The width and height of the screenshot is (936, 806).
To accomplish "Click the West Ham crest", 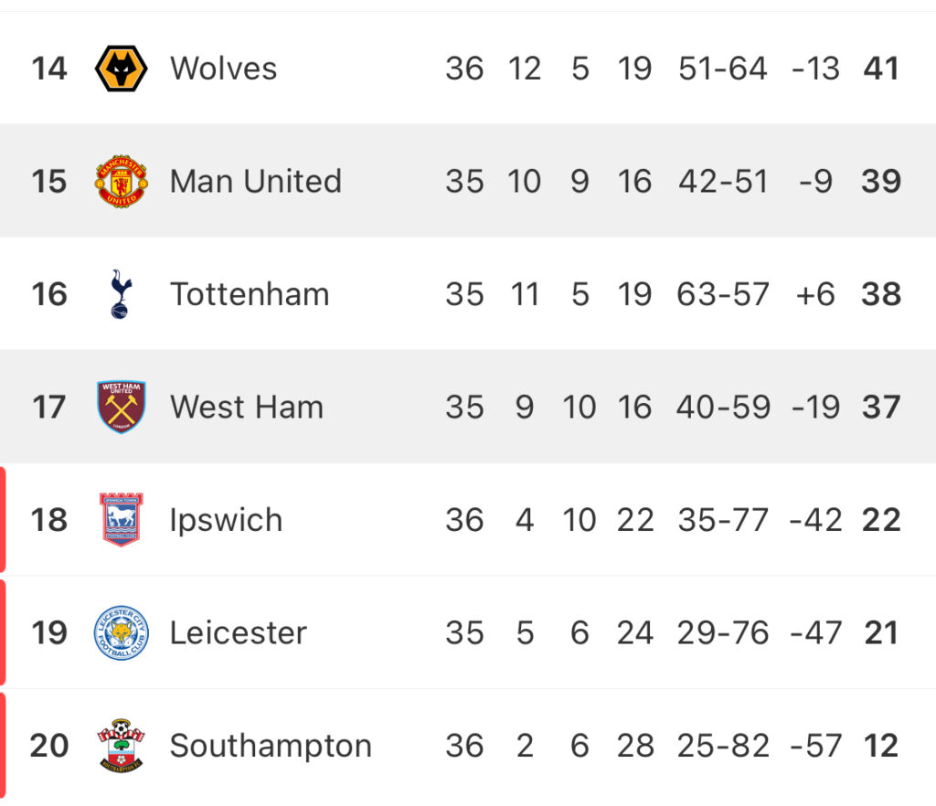I will point(122,407).
